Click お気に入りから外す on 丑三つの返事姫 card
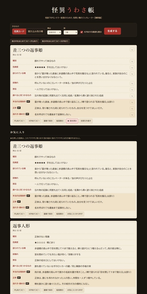This screenshot has width=147, height=294. click(75, 214)
